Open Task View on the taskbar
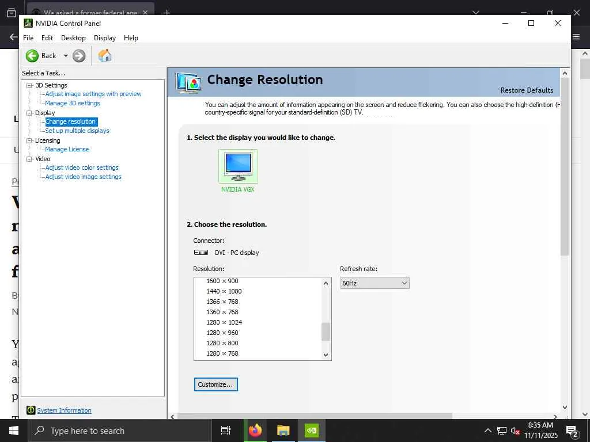 [x=226, y=430]
